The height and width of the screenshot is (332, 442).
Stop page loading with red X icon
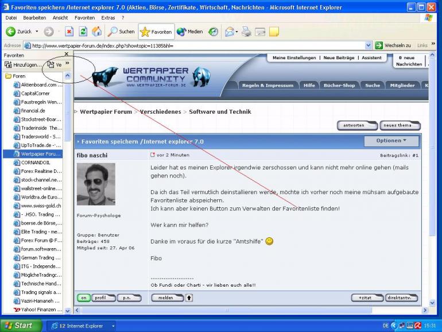[x=69, y=32]
